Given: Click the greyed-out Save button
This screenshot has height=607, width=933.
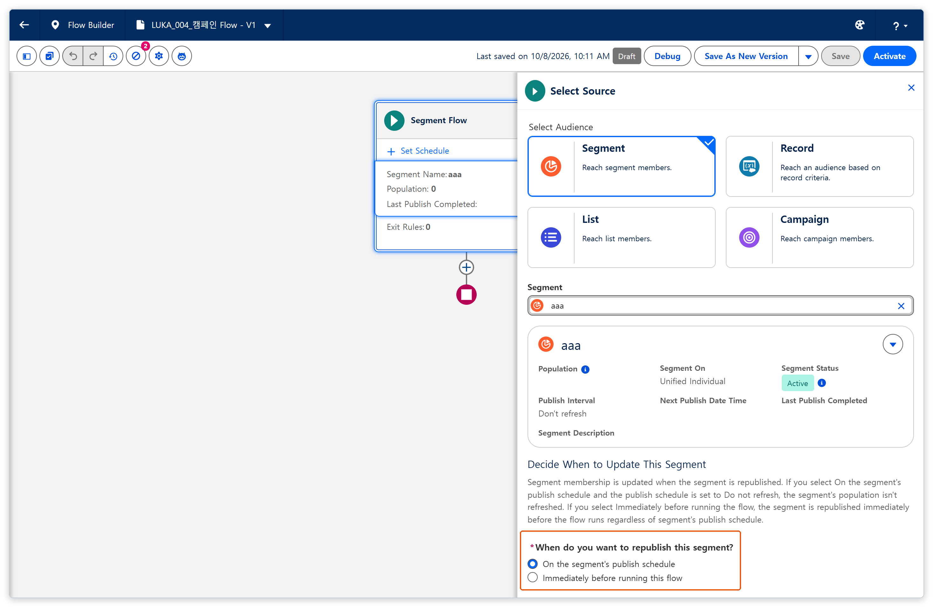Looking at the screenshot, I should tap(841, 56).
